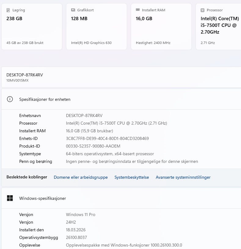This screenshot has height=249, width=241.
Task: Click the Prosessor chip icon
Action: coord(203,10)
